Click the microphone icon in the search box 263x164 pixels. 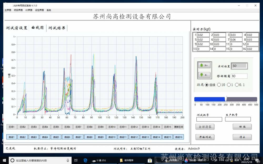click(x=68, y=160)
